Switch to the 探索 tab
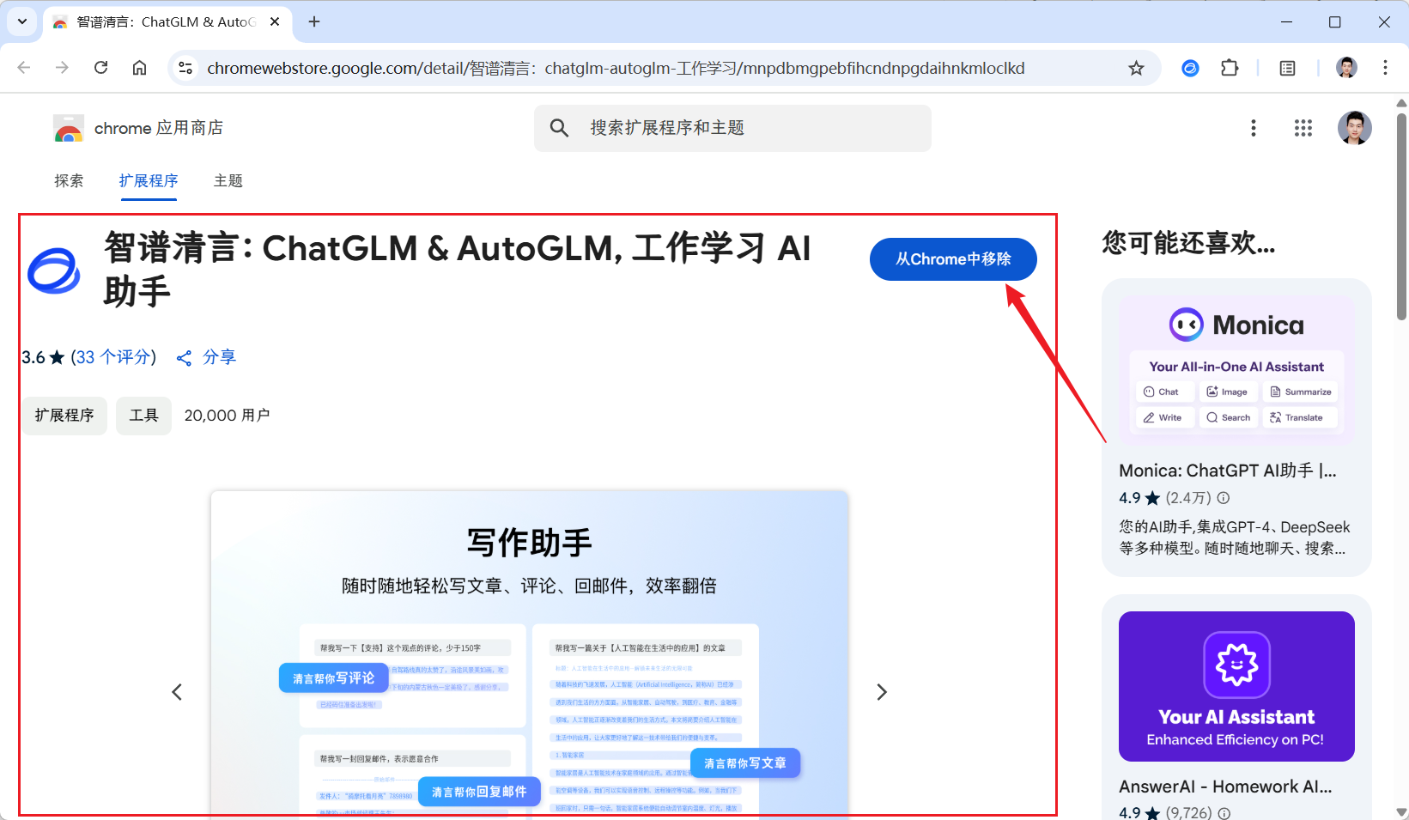This screenshot has height=820, width=1409. coord(70,181)
